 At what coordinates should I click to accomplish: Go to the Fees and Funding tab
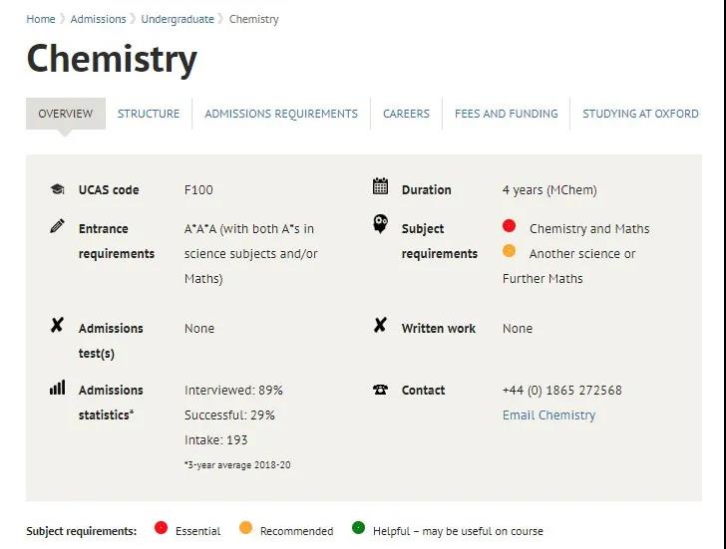tap(506, 114)
